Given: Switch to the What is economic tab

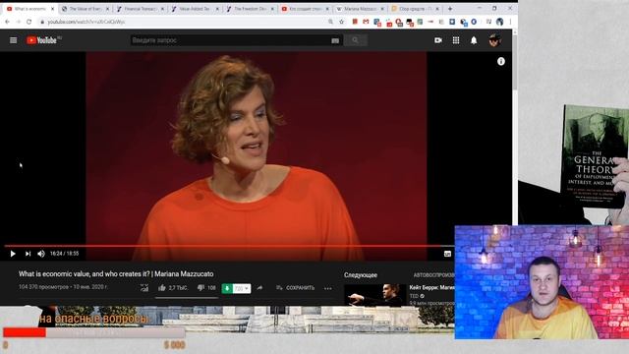Looking at the screenshot, I should click(30, 9).
